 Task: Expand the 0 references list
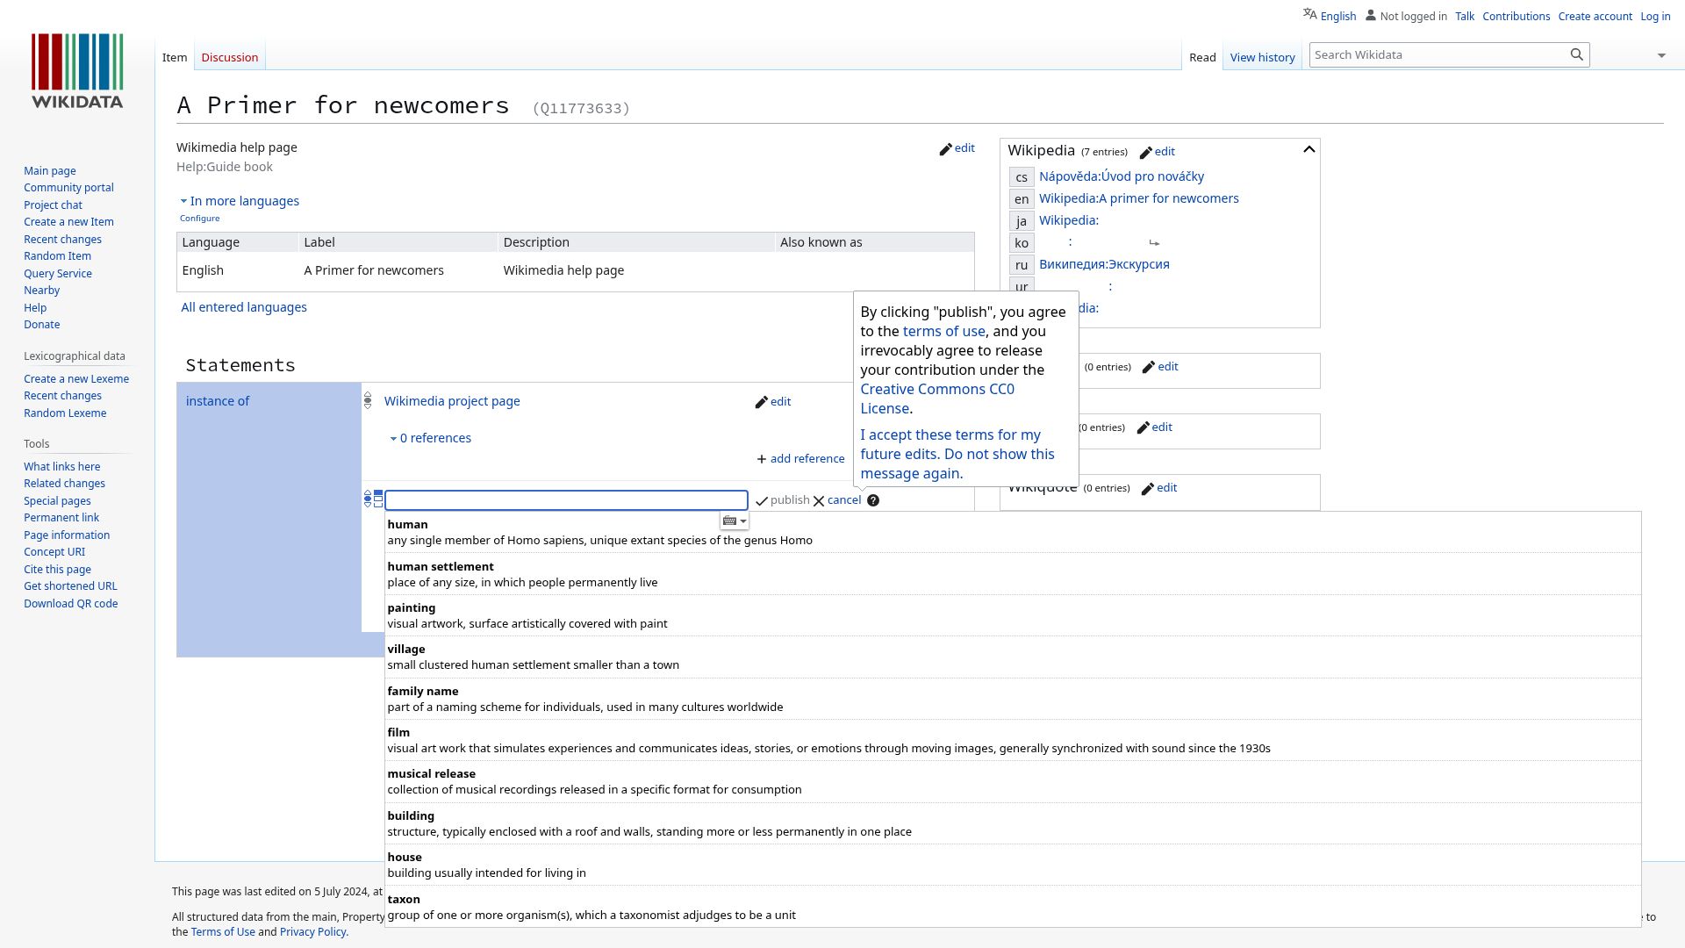(430, 438)
